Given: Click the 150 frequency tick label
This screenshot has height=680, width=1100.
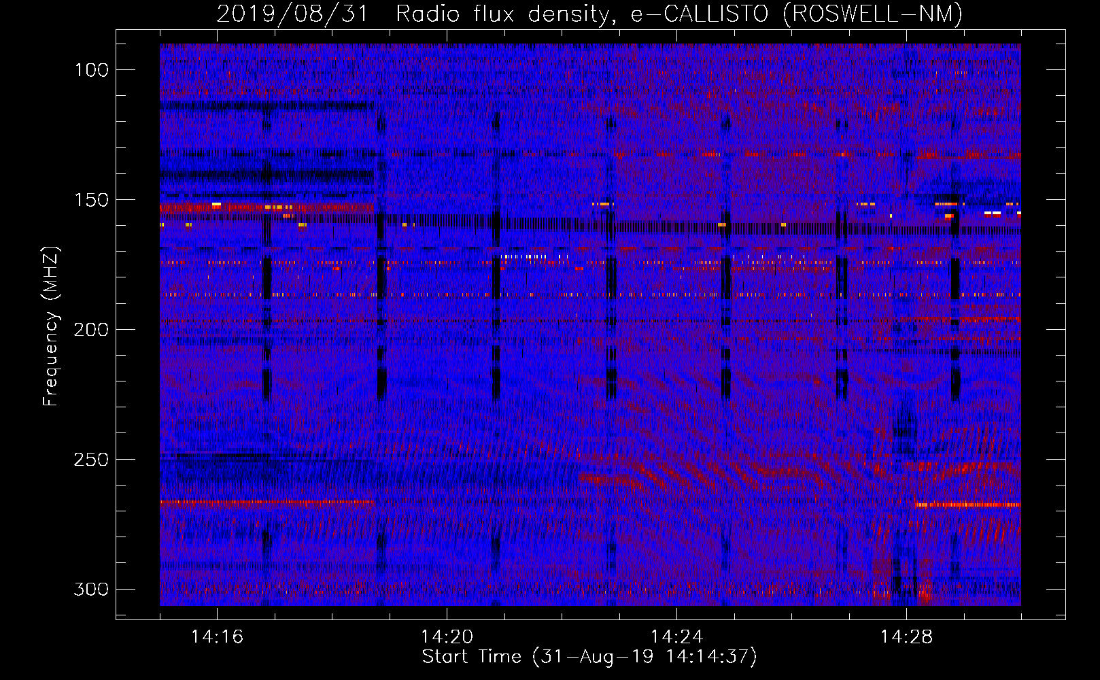Looking at the screenshot, I should [91, 200].
